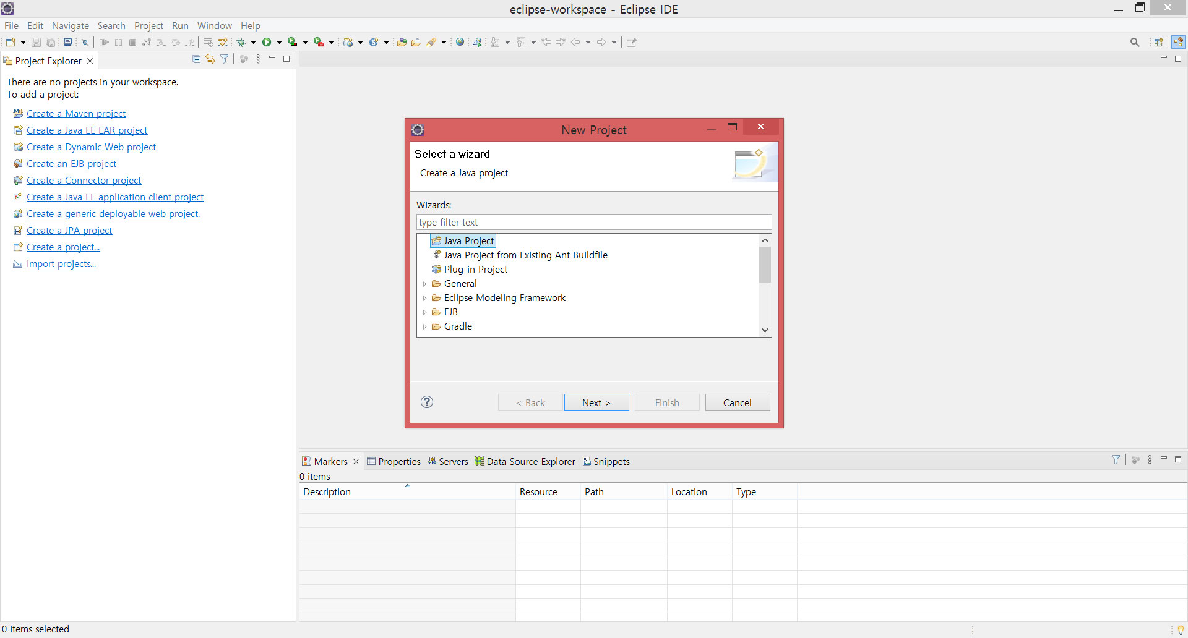Switch to the Properties tab

(394, 461)
